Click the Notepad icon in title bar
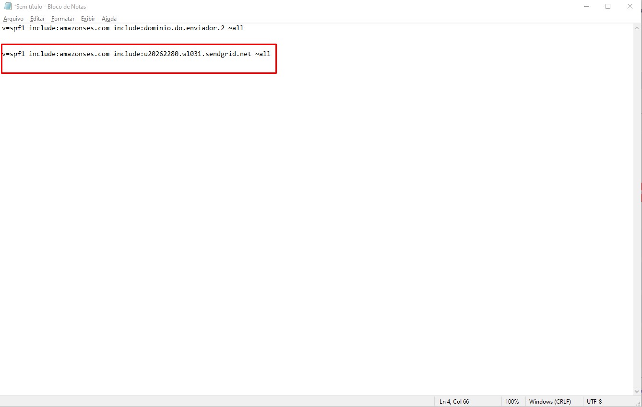 [8, 7]
